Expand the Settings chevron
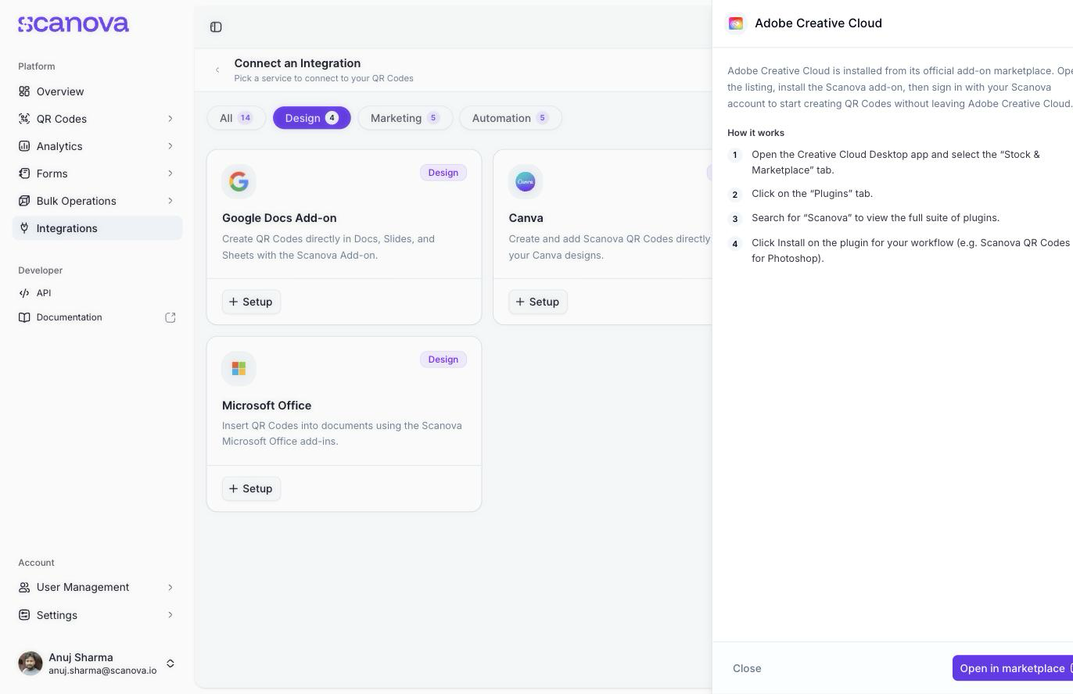1073x694 pixels. (x=170, y=615)
